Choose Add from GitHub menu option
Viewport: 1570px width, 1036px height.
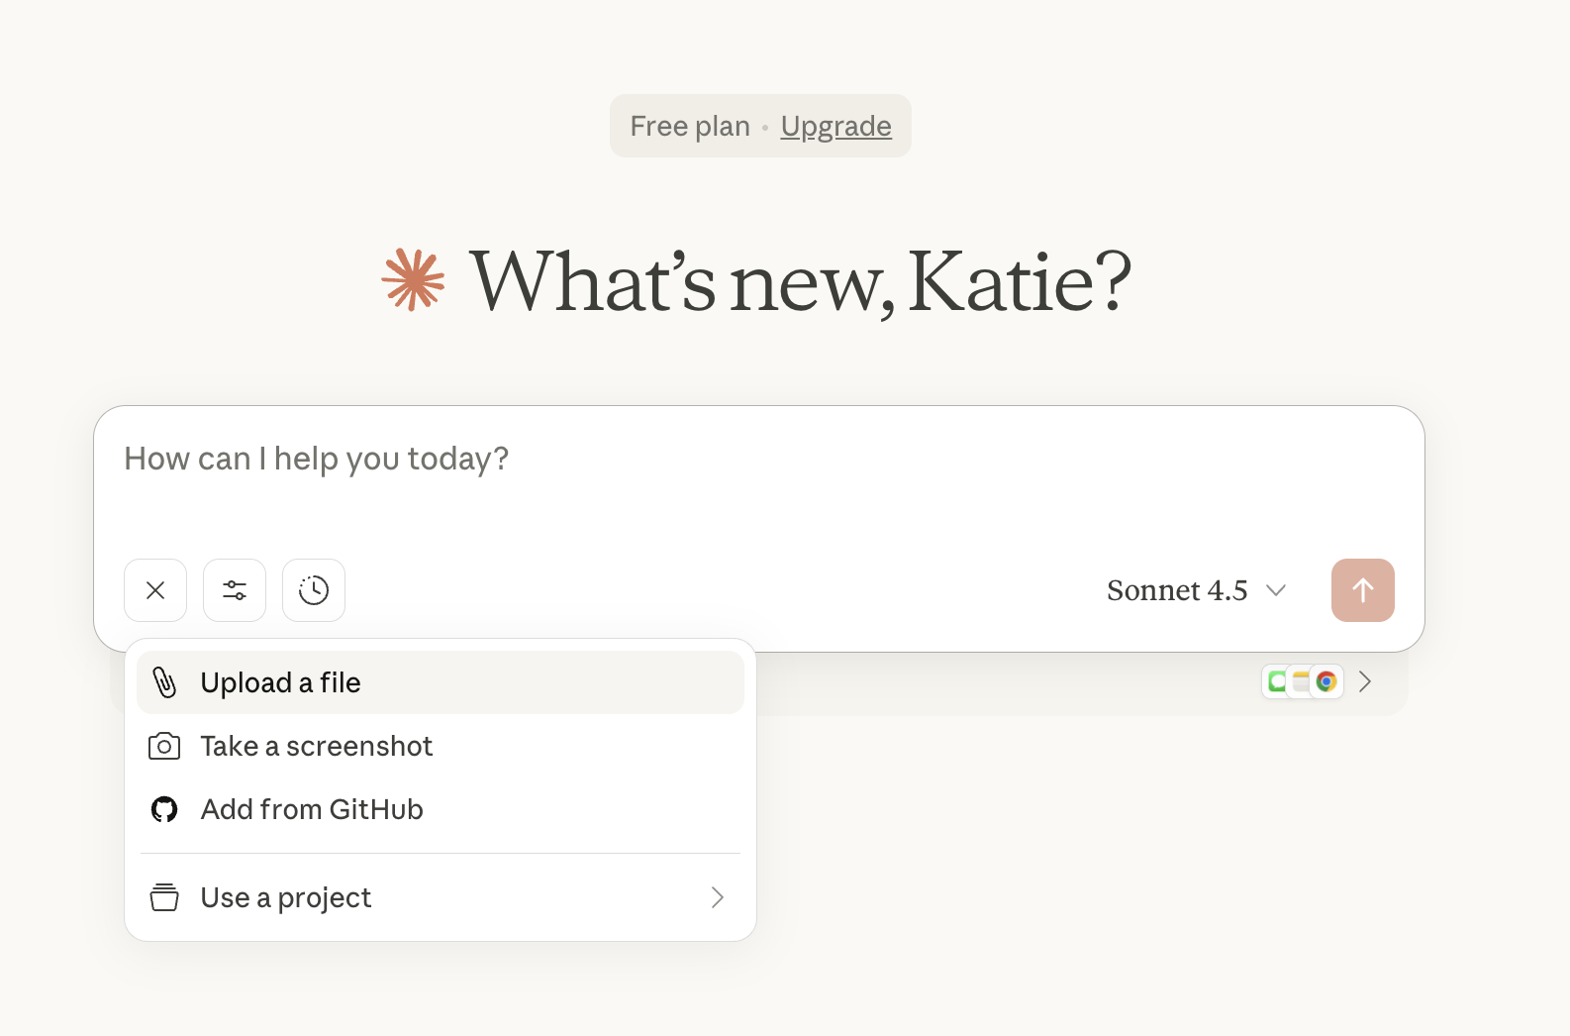tap(312, 809)
